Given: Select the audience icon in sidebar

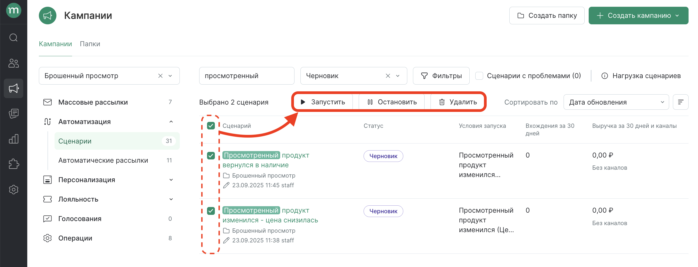Looking at the screenshot, I should point(13,63).
